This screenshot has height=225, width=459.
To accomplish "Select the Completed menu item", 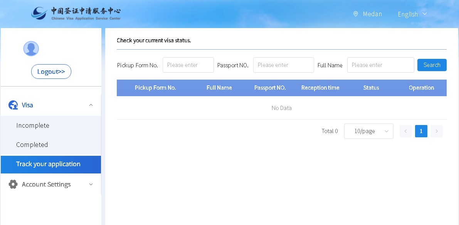I will tap(32, 145).
